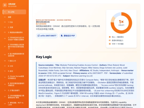144x108 pixels.
Task: Click the 证据边界 bold label
Action: coord(42,80)
